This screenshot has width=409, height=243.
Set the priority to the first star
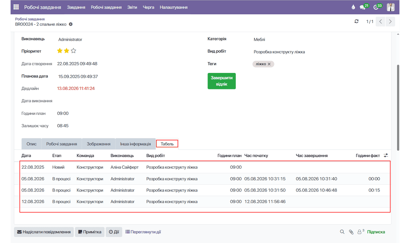(60, 51)
